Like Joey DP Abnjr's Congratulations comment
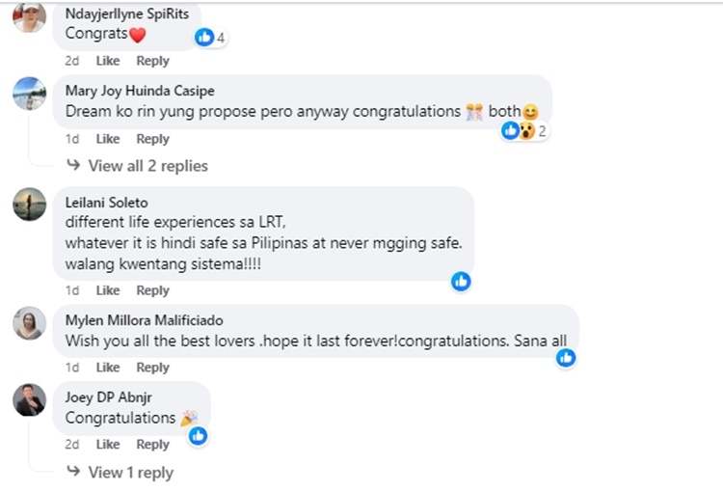 pyautogui.click(x=108, y=445)
